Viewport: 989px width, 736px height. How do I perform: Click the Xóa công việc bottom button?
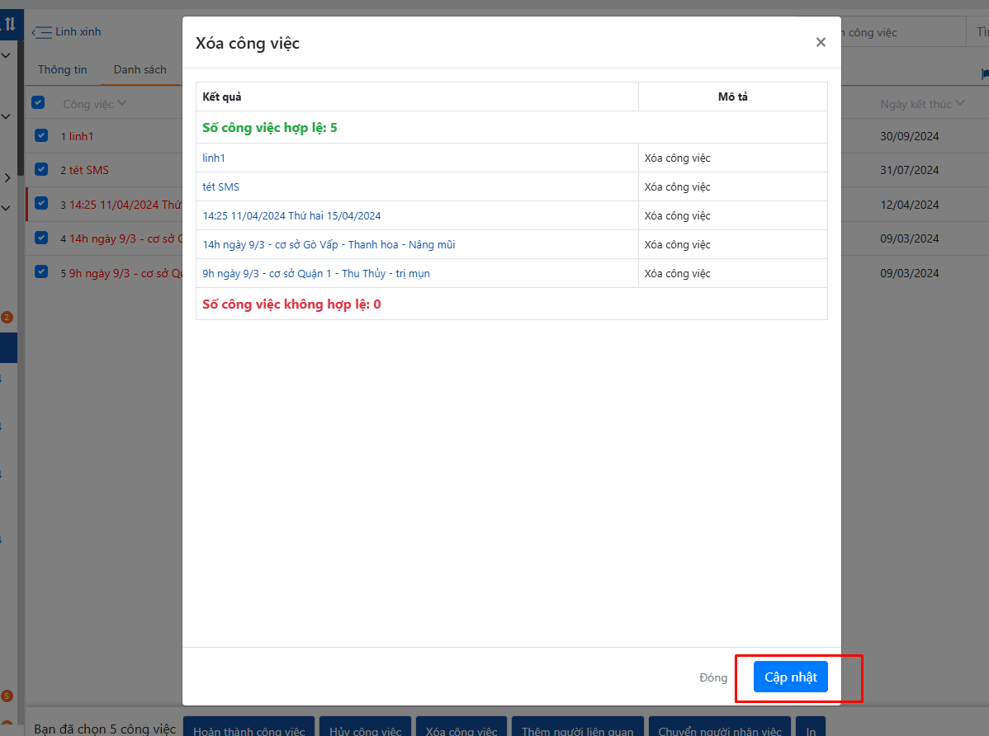461,729
